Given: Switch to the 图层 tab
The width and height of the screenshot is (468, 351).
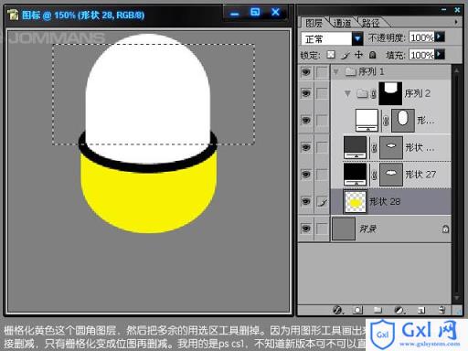Looking at the screenshot, I should tap(314, 23).
